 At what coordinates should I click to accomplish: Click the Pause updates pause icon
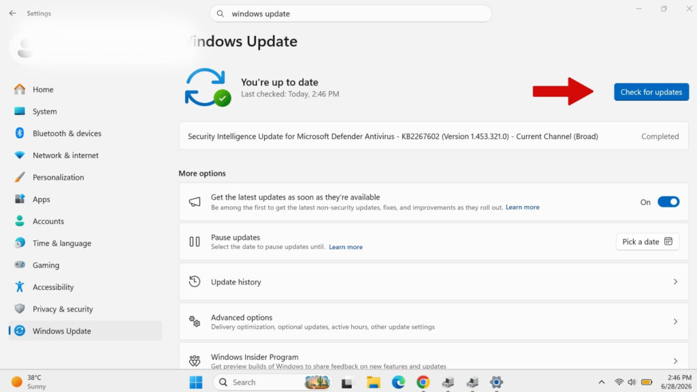[195, 242]
